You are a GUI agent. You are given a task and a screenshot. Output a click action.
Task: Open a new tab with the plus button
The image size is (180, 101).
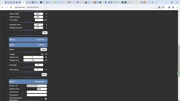click(x=156, y=2)
